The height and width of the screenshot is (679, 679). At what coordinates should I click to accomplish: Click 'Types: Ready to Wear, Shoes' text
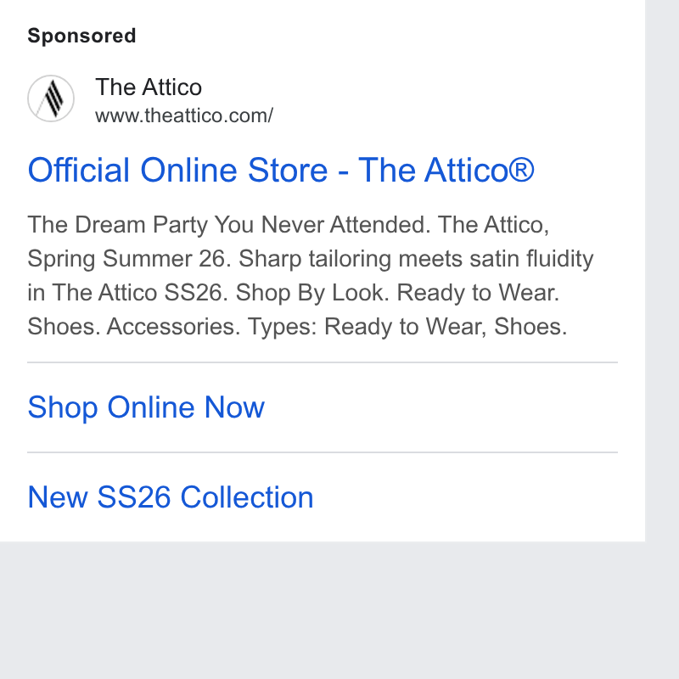446,327
